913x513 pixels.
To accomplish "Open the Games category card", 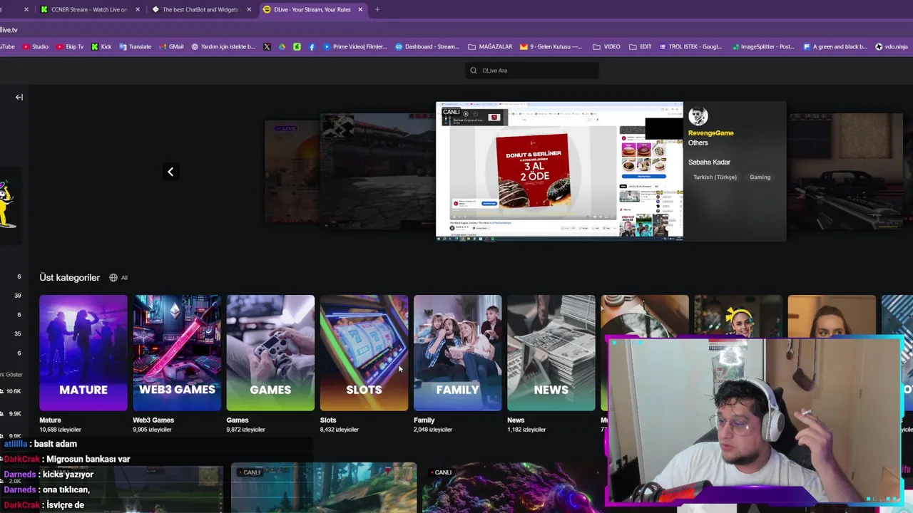I will 270,353.
